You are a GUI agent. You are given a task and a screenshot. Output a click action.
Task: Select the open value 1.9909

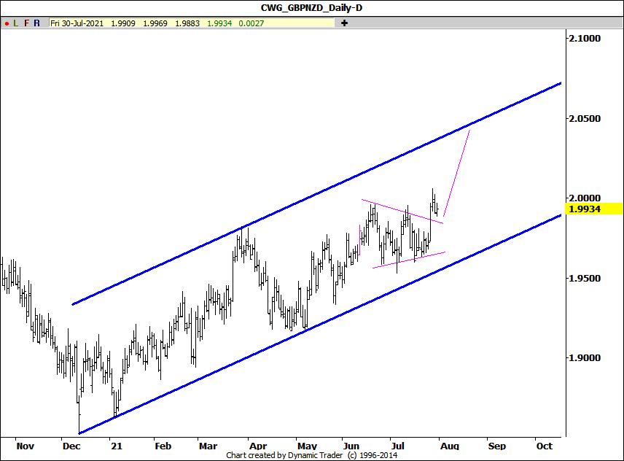[x=123, y=23]
